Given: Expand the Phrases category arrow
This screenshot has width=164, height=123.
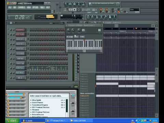Looking at the screenshot, I should [31, 110].
